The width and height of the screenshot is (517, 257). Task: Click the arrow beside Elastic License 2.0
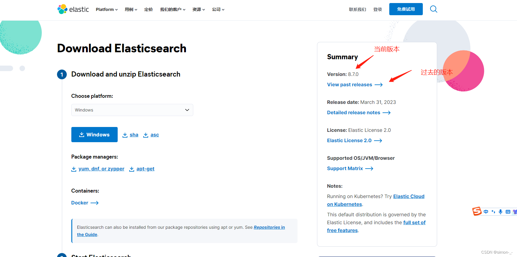coord(378,141)
